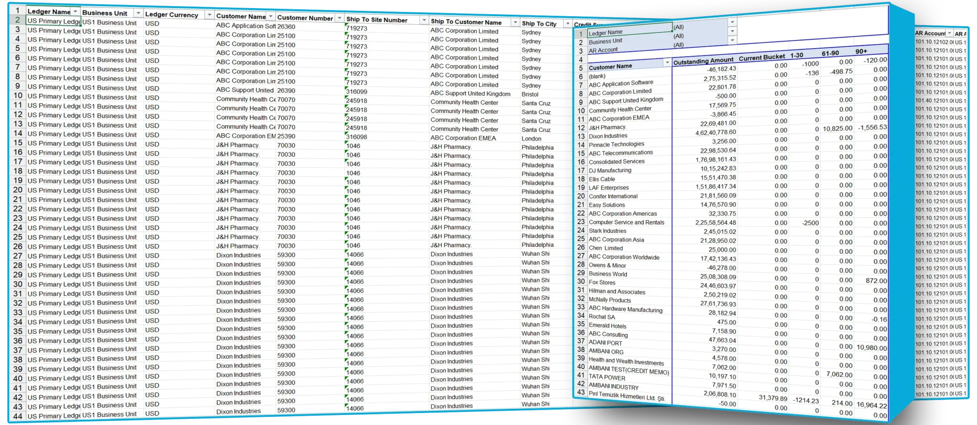Select the TATA POWER pivot row label

pos(607,377)
